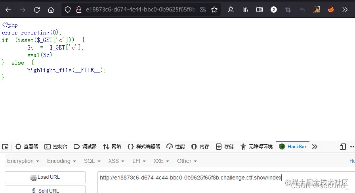Activate the element picker tool
The image size is (355, 193).
click(x=5, y=147)
